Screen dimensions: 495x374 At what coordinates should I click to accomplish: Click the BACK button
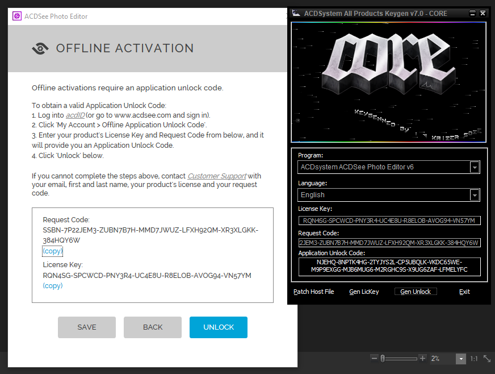tap(153, 327)
